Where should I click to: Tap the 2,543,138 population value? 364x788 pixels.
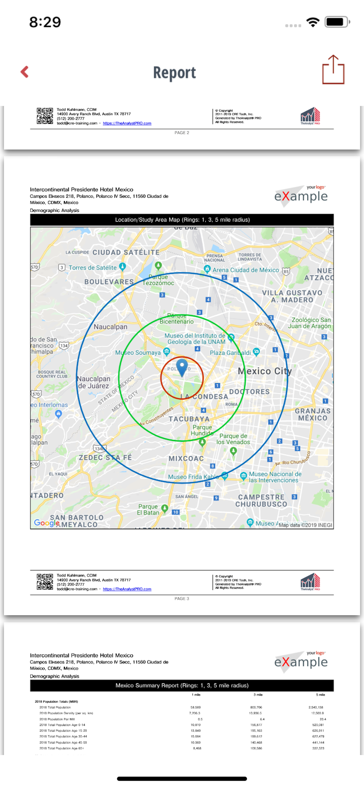coord(316,707)
